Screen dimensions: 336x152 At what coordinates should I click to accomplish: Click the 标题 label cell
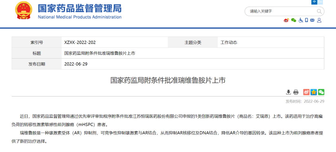[x=37, y=53]
